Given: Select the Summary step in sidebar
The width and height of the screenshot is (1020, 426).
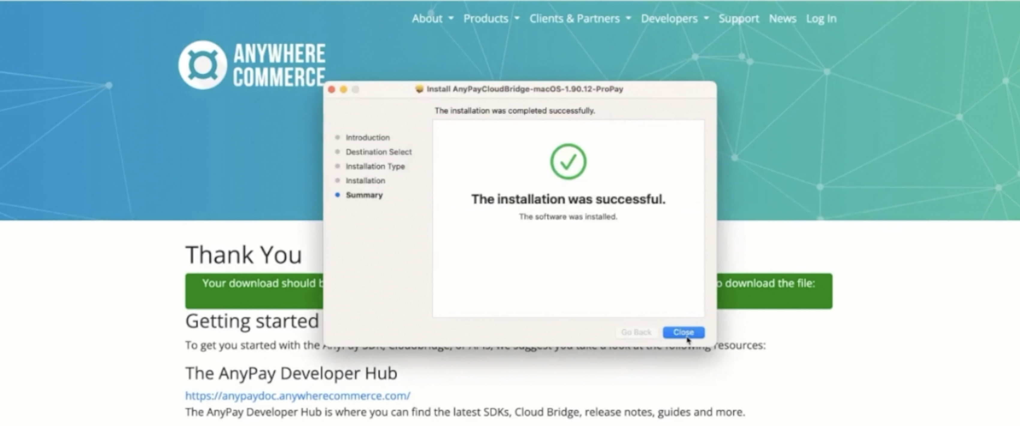Looking at the screenshot, I should (364, 195).
